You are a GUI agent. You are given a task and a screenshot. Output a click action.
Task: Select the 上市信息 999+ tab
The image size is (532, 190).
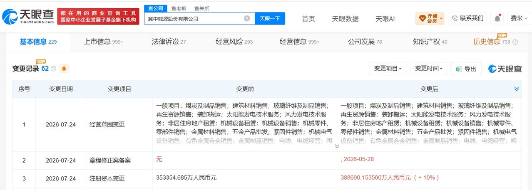click(x=104, y=42)
